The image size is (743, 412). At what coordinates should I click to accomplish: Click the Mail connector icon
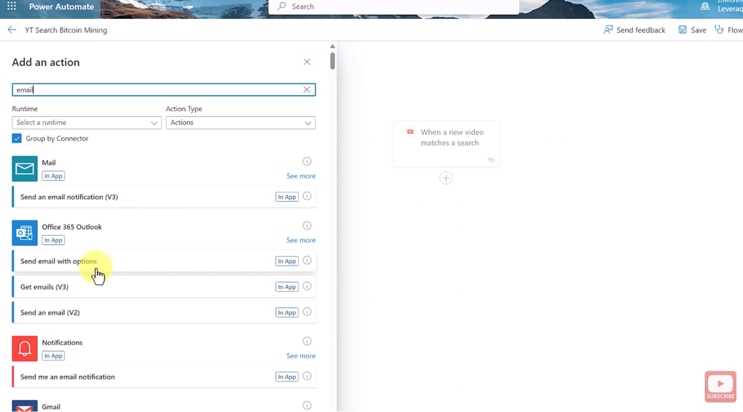click(x=25, y=169)
